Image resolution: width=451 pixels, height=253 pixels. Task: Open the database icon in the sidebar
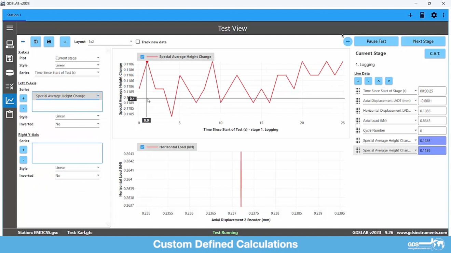[x=10, y=73]
